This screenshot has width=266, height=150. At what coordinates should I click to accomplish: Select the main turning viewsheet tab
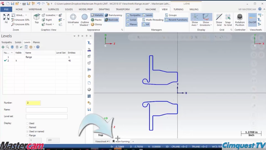click(121, 142)
